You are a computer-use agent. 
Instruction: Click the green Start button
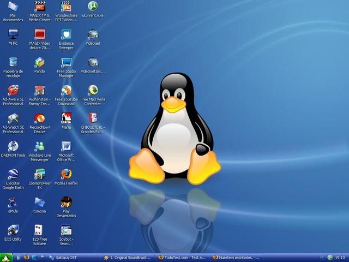click(7, 257)
